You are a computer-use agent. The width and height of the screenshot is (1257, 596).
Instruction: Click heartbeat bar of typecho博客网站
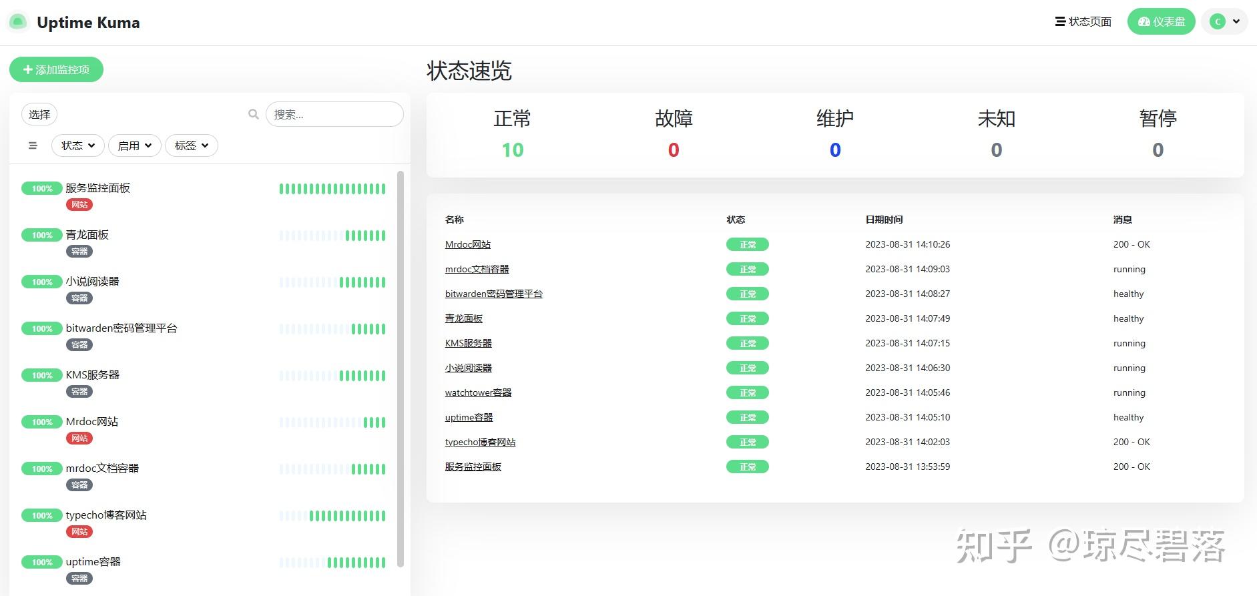[332, 516]
